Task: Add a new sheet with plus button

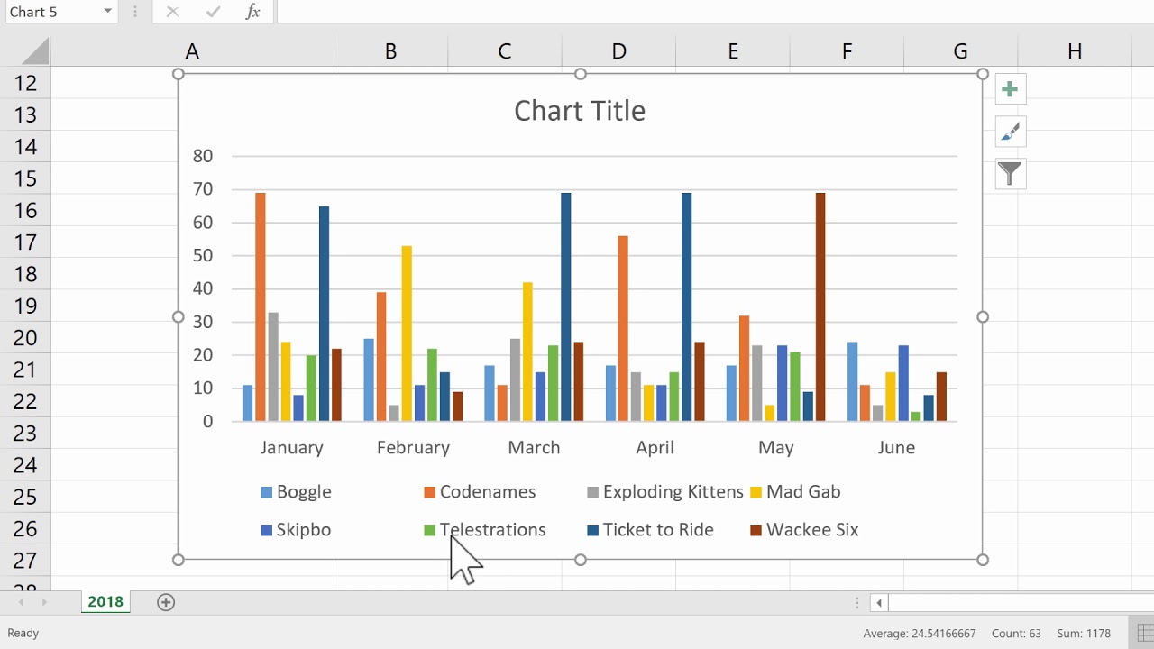Action: click(166, 602)
